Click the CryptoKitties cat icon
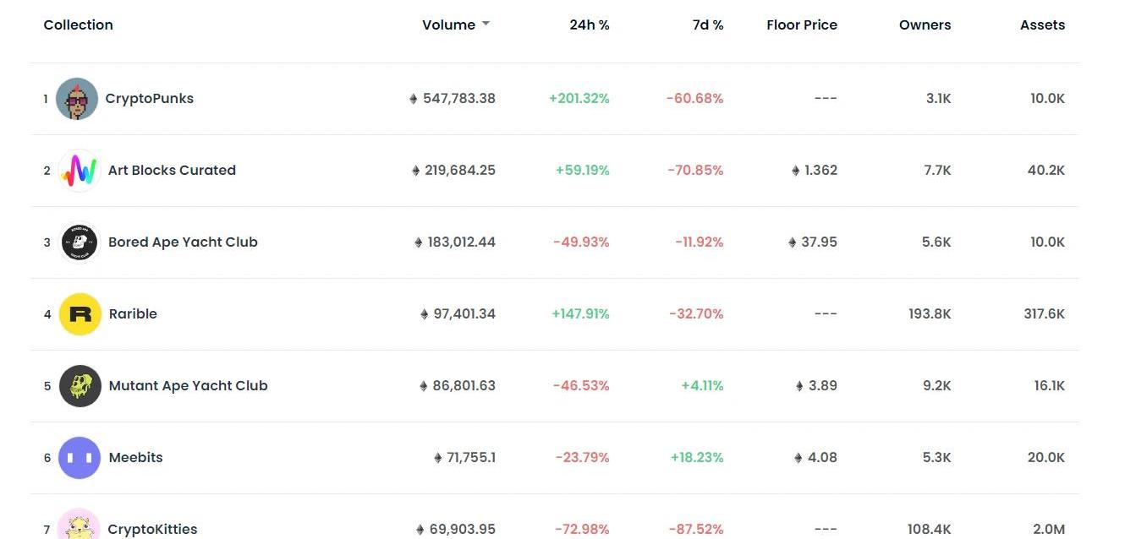The image size is (1125, 539). click(80, 527)
